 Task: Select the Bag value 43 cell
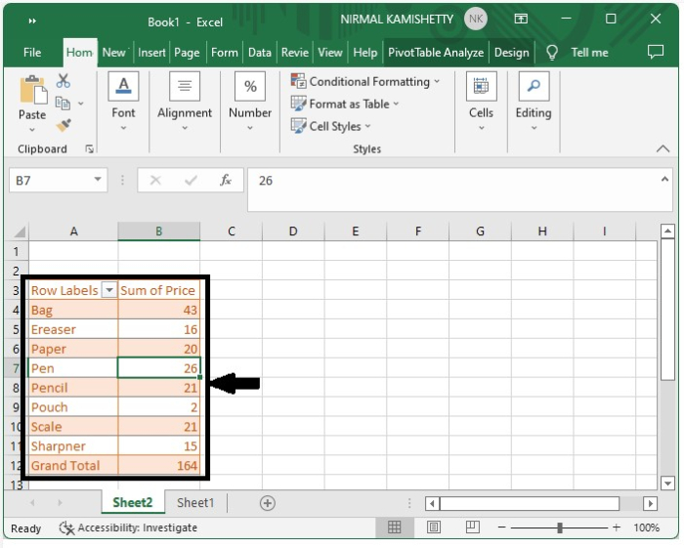pos(159,310)
